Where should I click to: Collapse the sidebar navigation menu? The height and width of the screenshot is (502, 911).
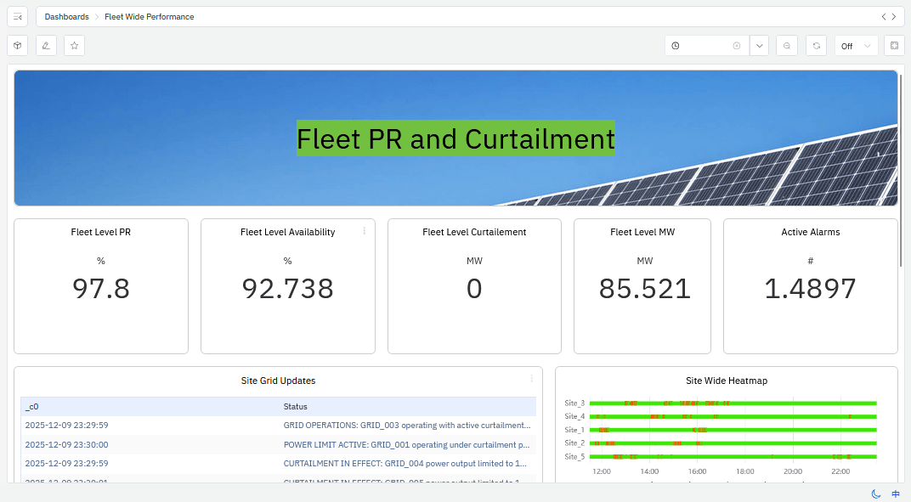[18, 17]
